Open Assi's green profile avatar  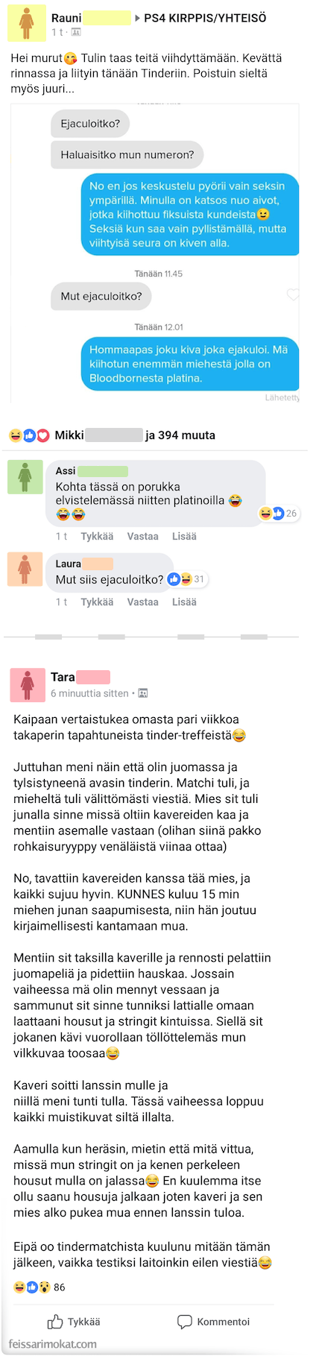(x=25, y=476)
